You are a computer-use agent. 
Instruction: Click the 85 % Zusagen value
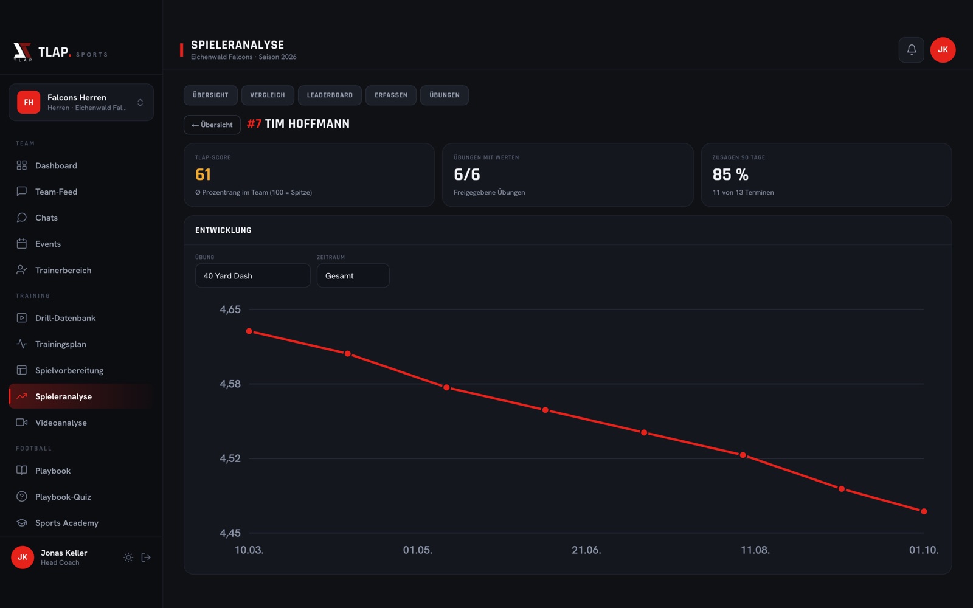click(x=730, y=174)
